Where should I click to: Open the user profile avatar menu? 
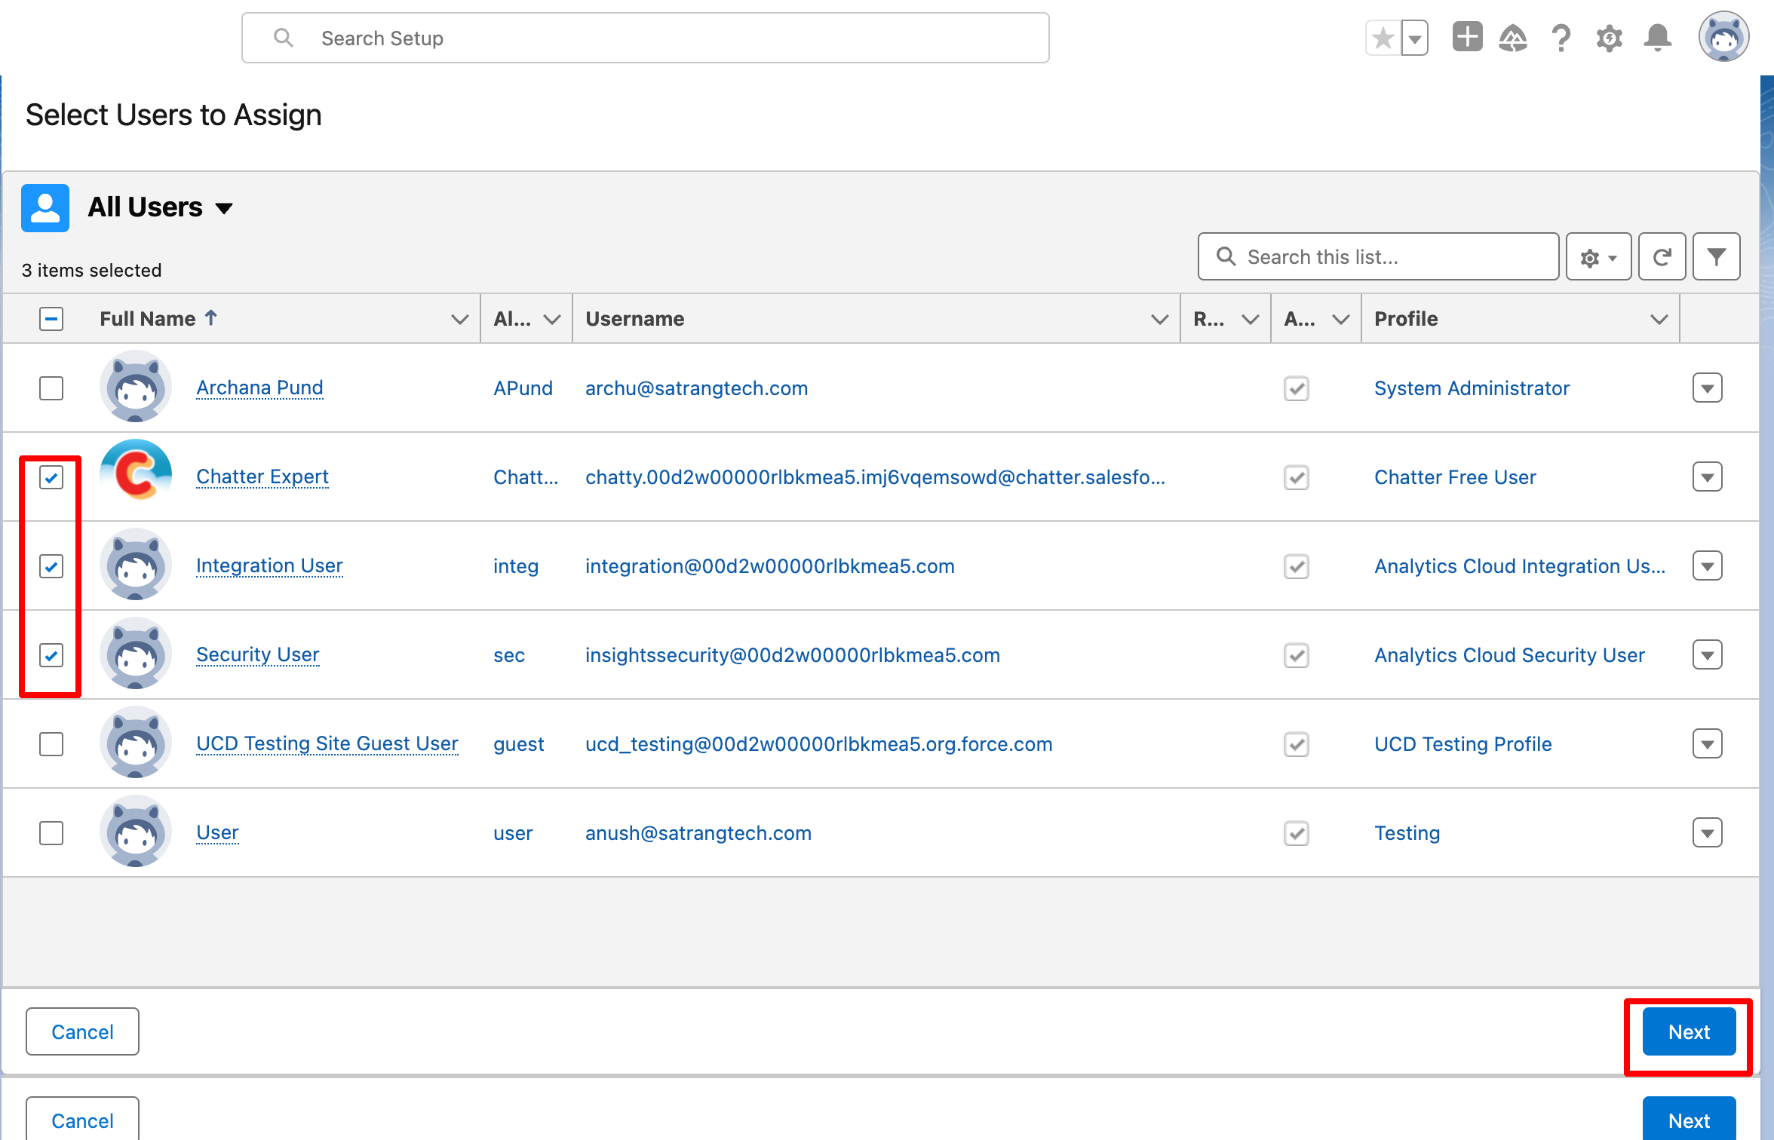click(x=1723, y=38)
